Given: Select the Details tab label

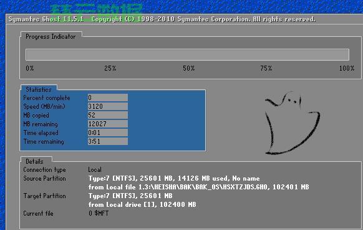Looking at the screenshot, I should coord(34,161).
